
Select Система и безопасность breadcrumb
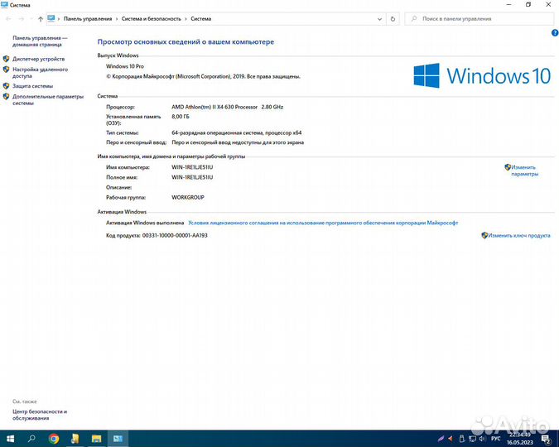[152, 19]
